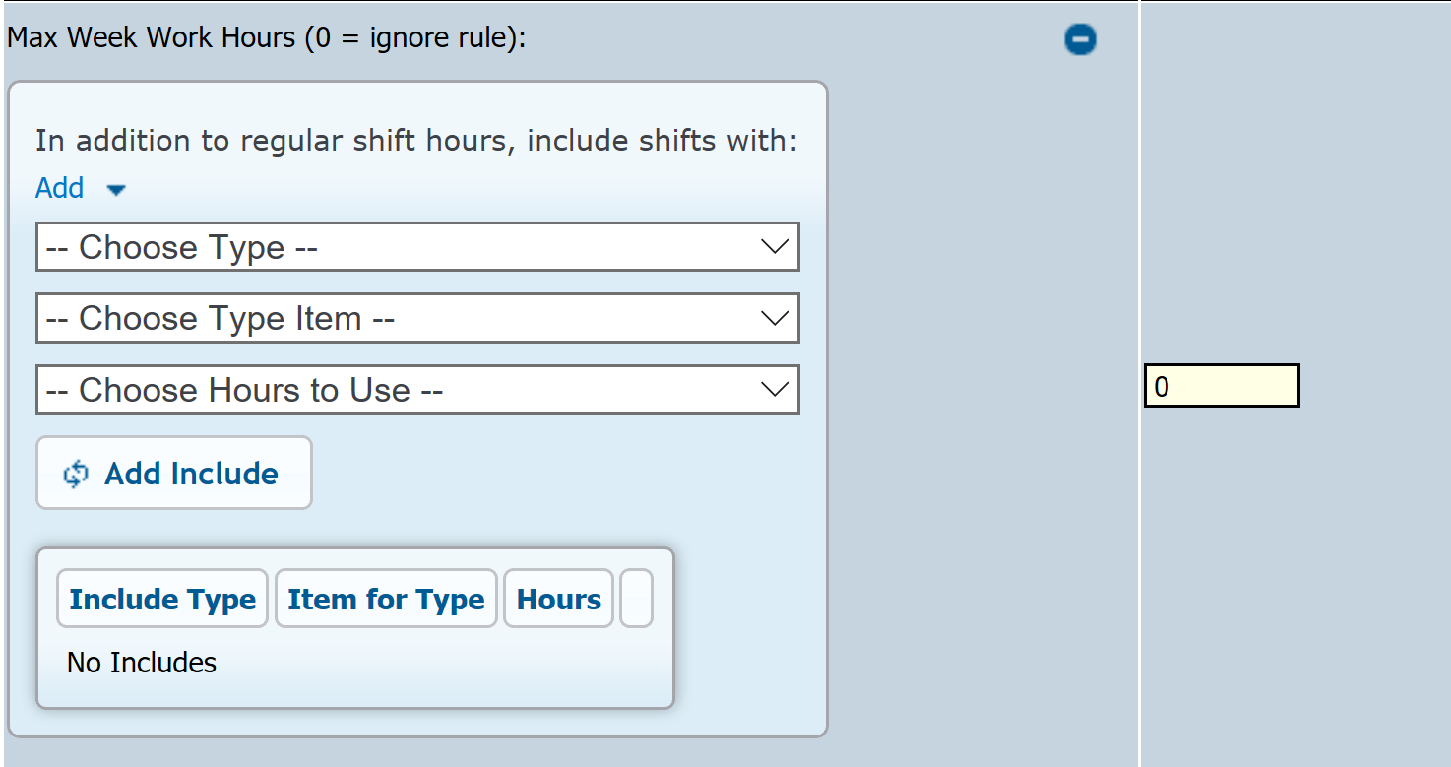This screenshot has height=767, width=1451.
Task: Click the refresh icon on Add Include
Action: (x=76, y=475)
